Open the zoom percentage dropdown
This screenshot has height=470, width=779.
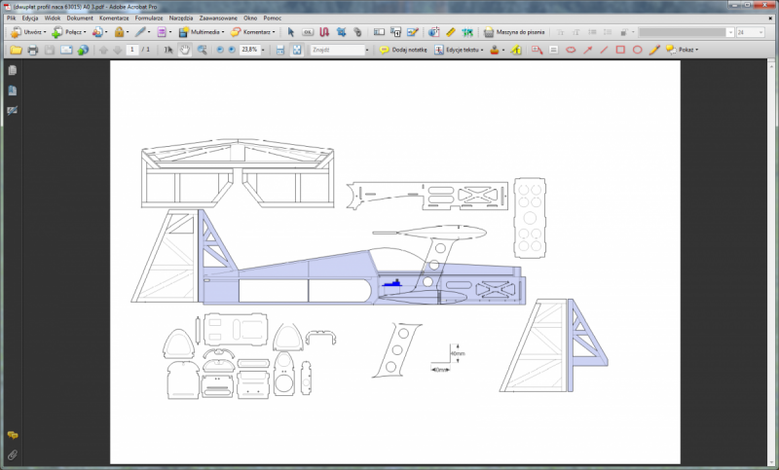pyautogui.click(x=265, y=49)
